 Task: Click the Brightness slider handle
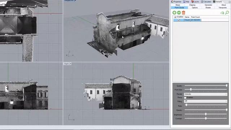[x=206, y=114]
